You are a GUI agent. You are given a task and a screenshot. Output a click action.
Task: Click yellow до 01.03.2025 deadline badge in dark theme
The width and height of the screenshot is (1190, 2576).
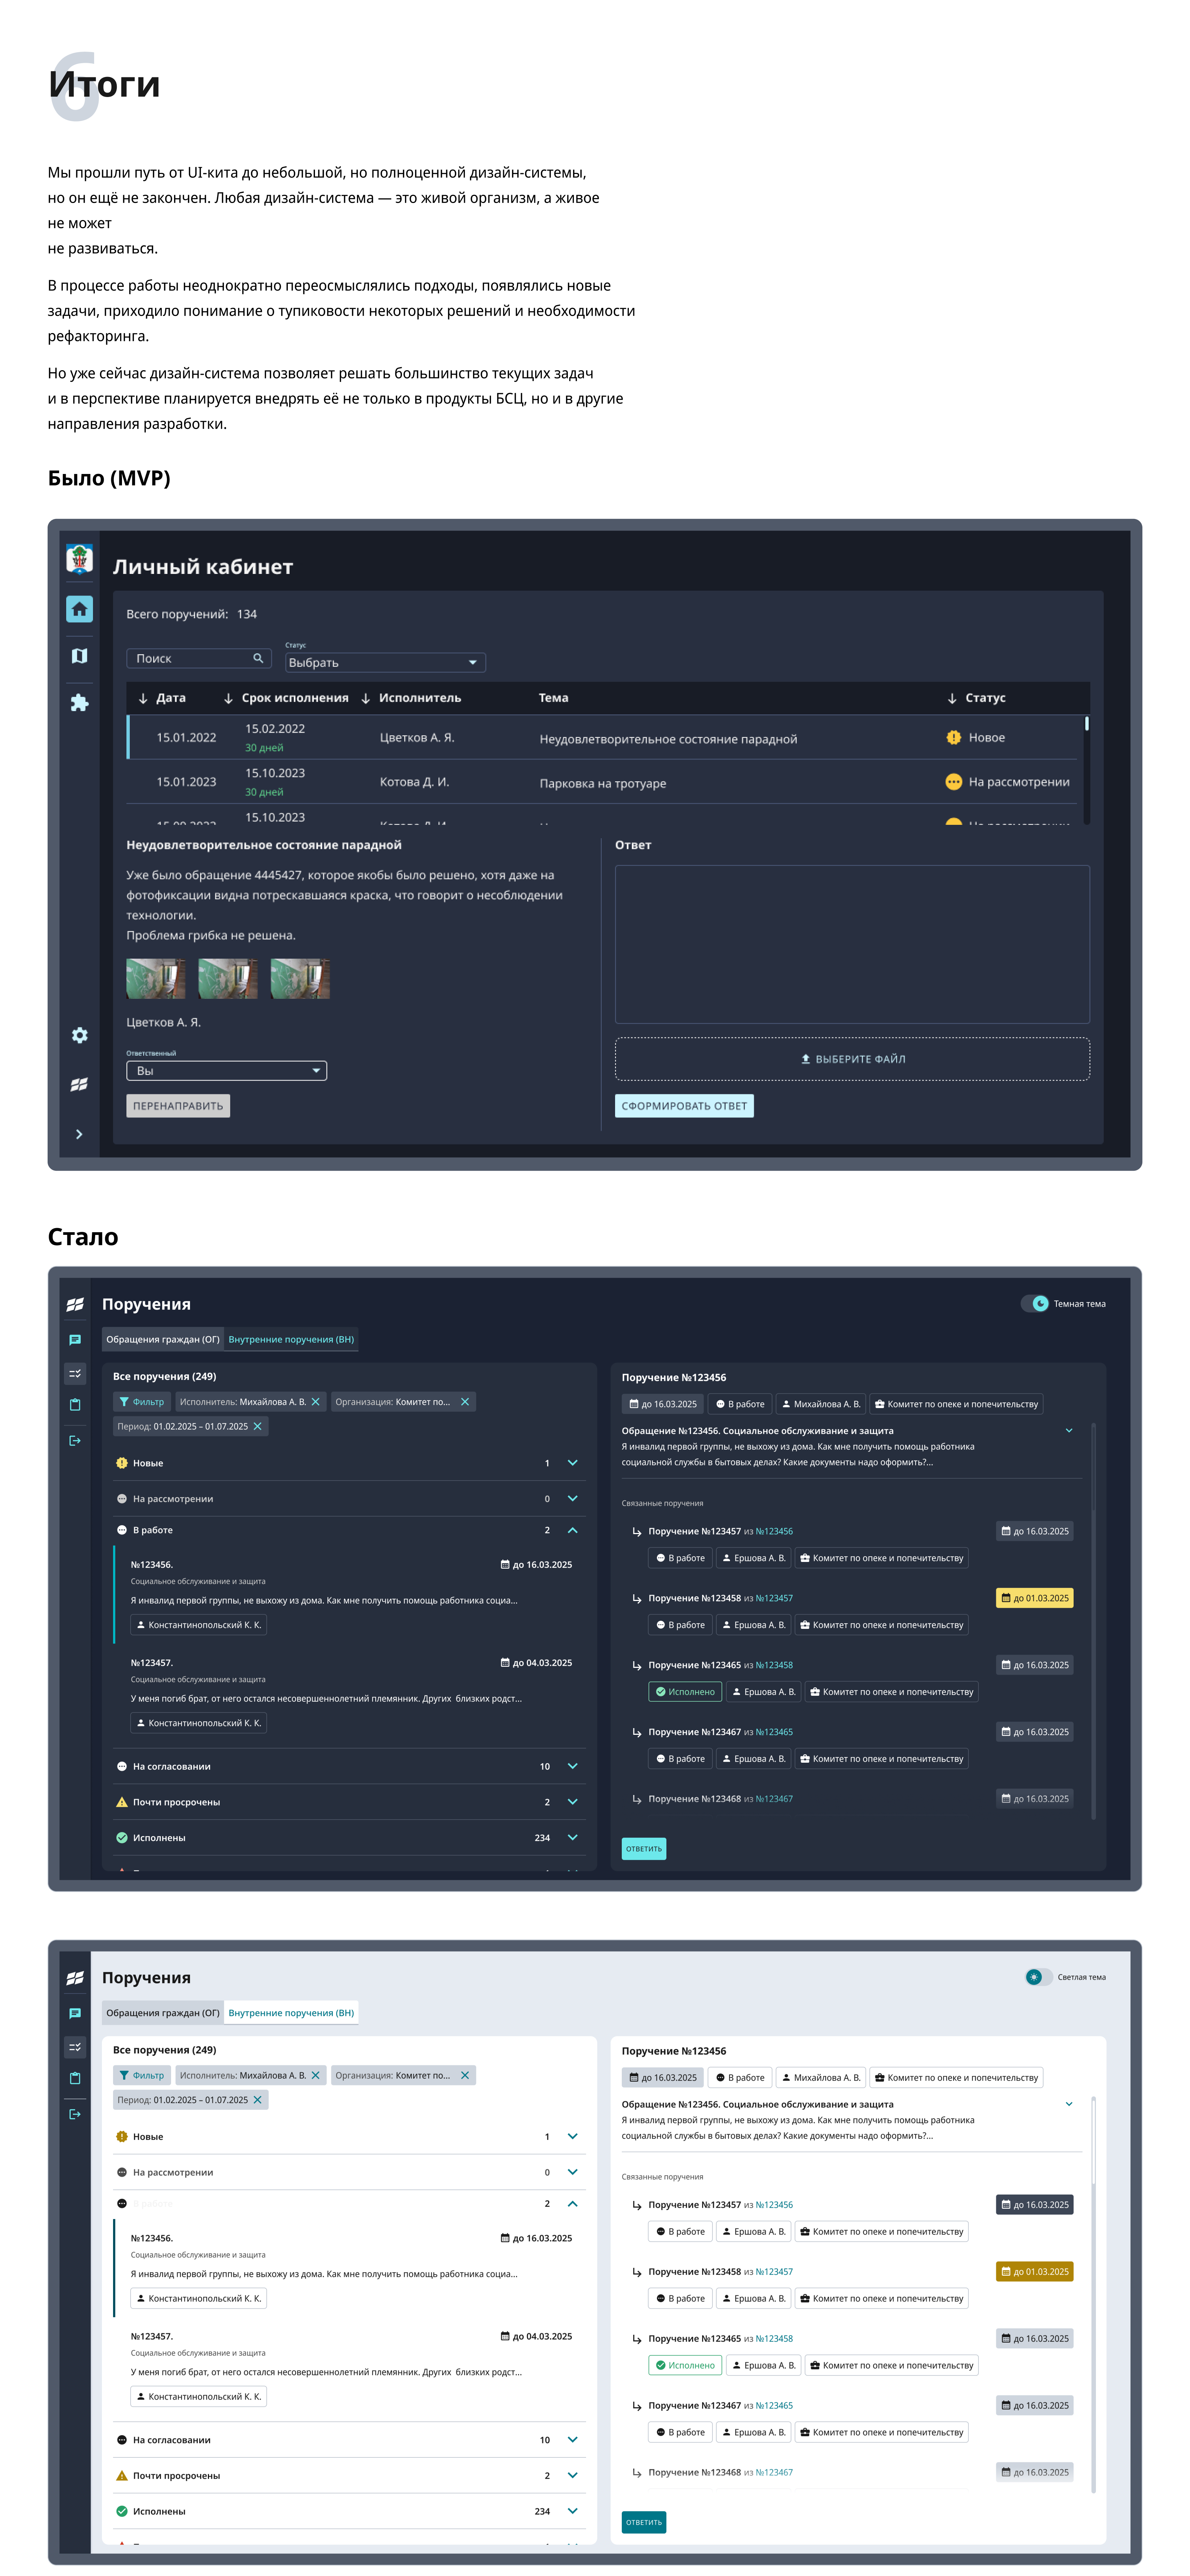pyautogui.click(x=1035, y=1598)
